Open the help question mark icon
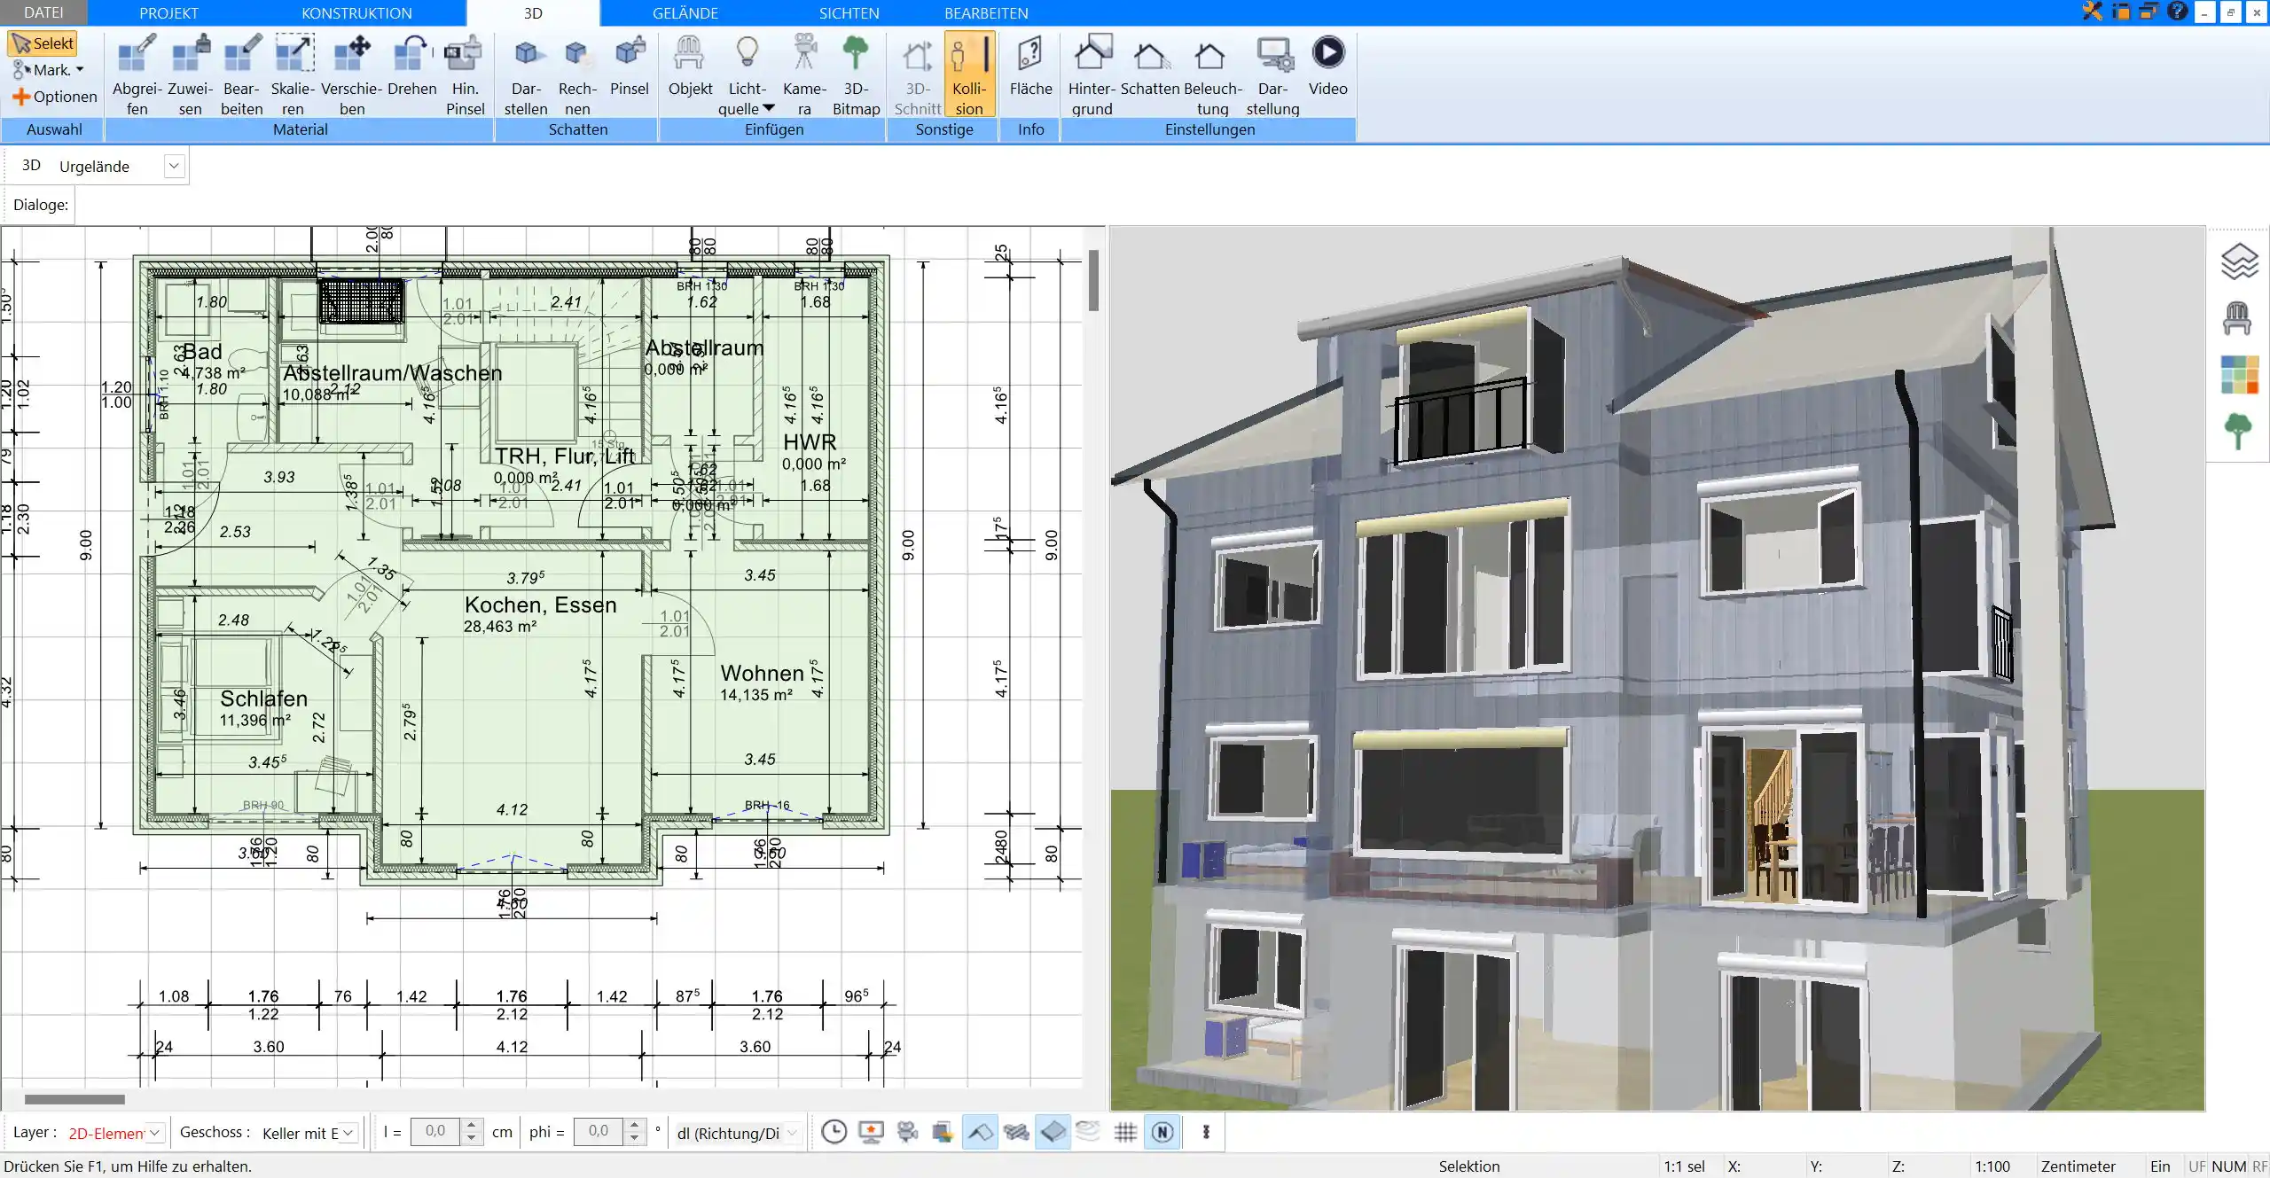The width and height of the screenshot is (2270, 1178). (2177, 12)
